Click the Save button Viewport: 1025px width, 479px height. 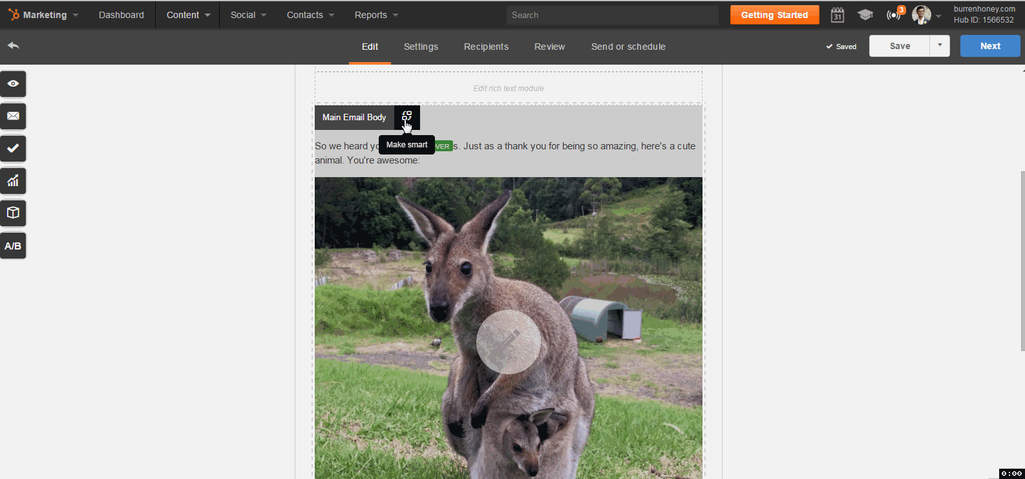tap(900, 46)
